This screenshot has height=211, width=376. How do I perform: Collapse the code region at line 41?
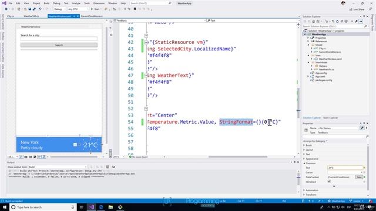(146, 36)
